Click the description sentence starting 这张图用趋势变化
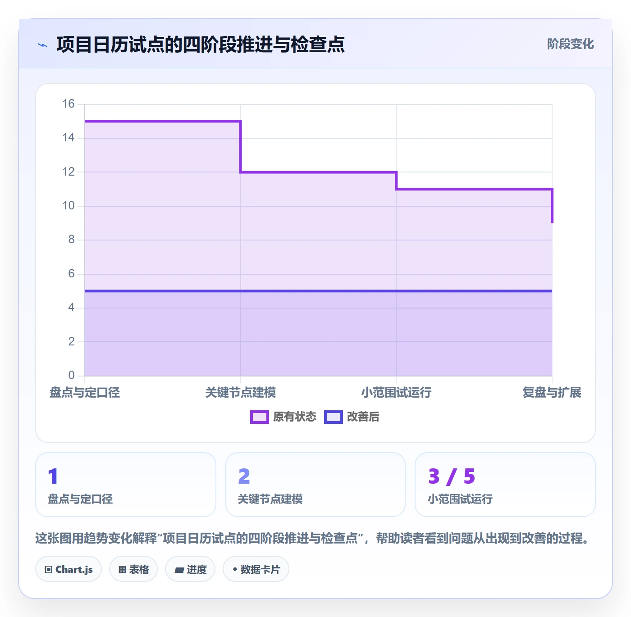Viewport: 631px width, 617px height. (312, 538)
